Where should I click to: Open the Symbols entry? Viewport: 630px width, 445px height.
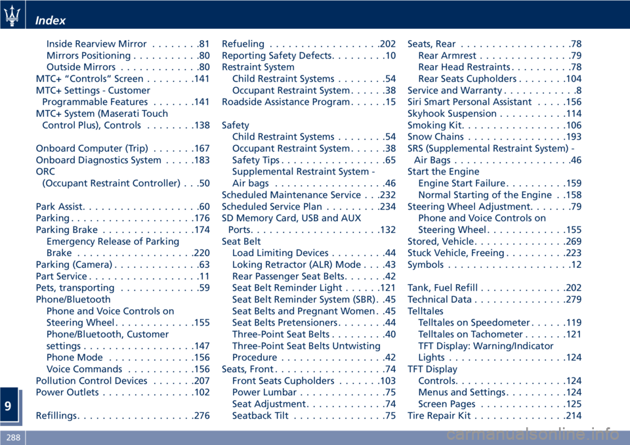[x=495, y=265]
